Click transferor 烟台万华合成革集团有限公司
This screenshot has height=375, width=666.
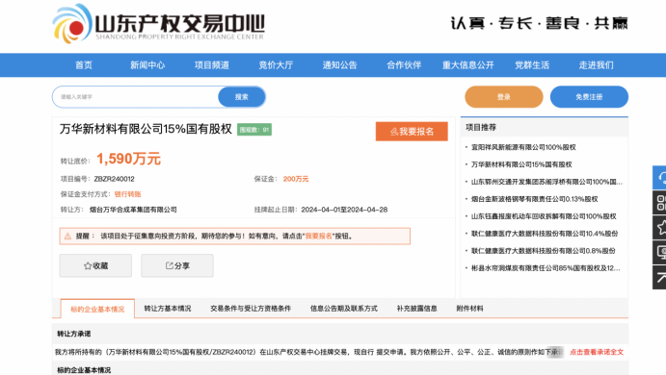(133, 210)
